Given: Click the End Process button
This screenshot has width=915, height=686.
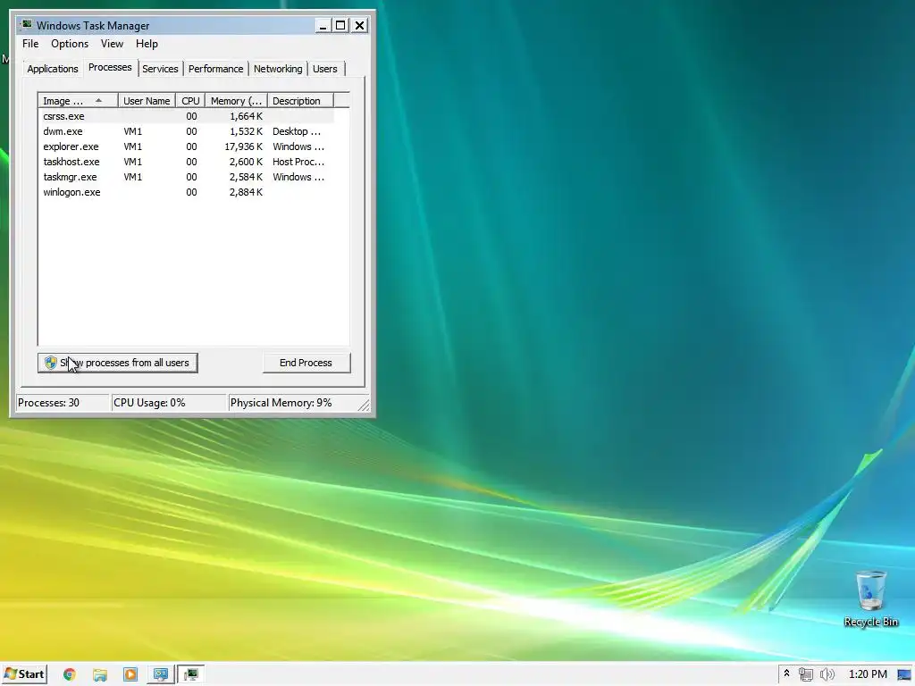Looking at the screenshot, I should (x=306, y=363).
